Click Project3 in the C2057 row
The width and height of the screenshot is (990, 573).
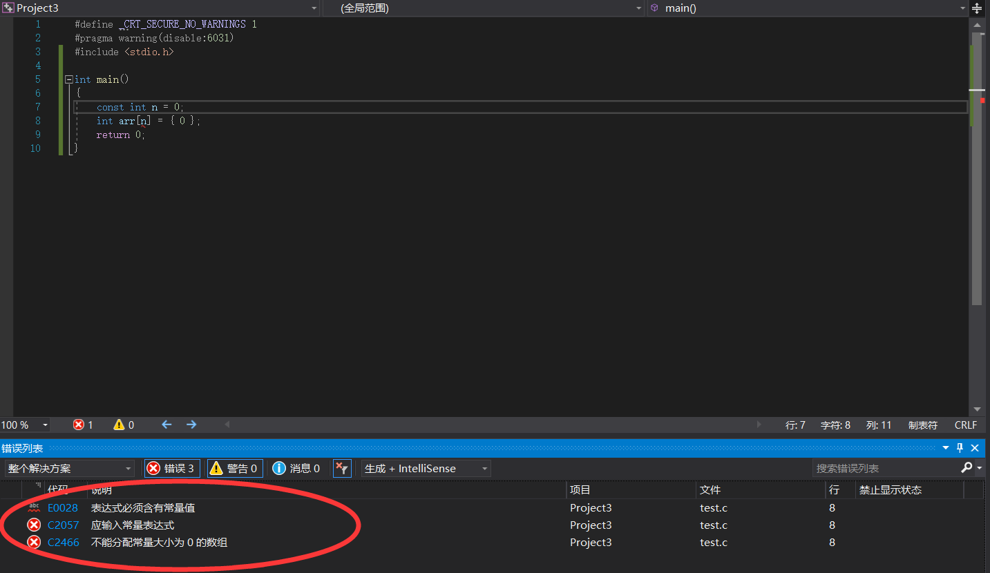click(x=591, y=525)
